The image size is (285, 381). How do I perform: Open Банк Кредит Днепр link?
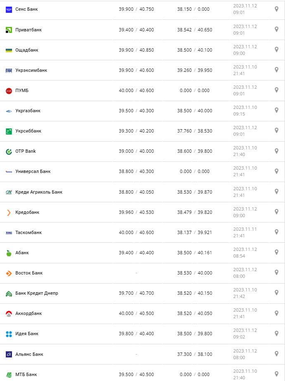tap(37, 293)
